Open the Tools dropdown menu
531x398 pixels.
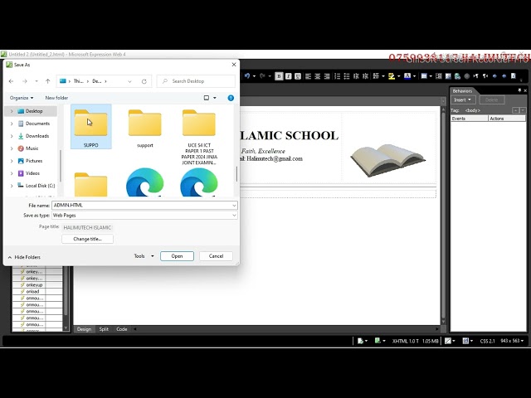tap(144, 256)
